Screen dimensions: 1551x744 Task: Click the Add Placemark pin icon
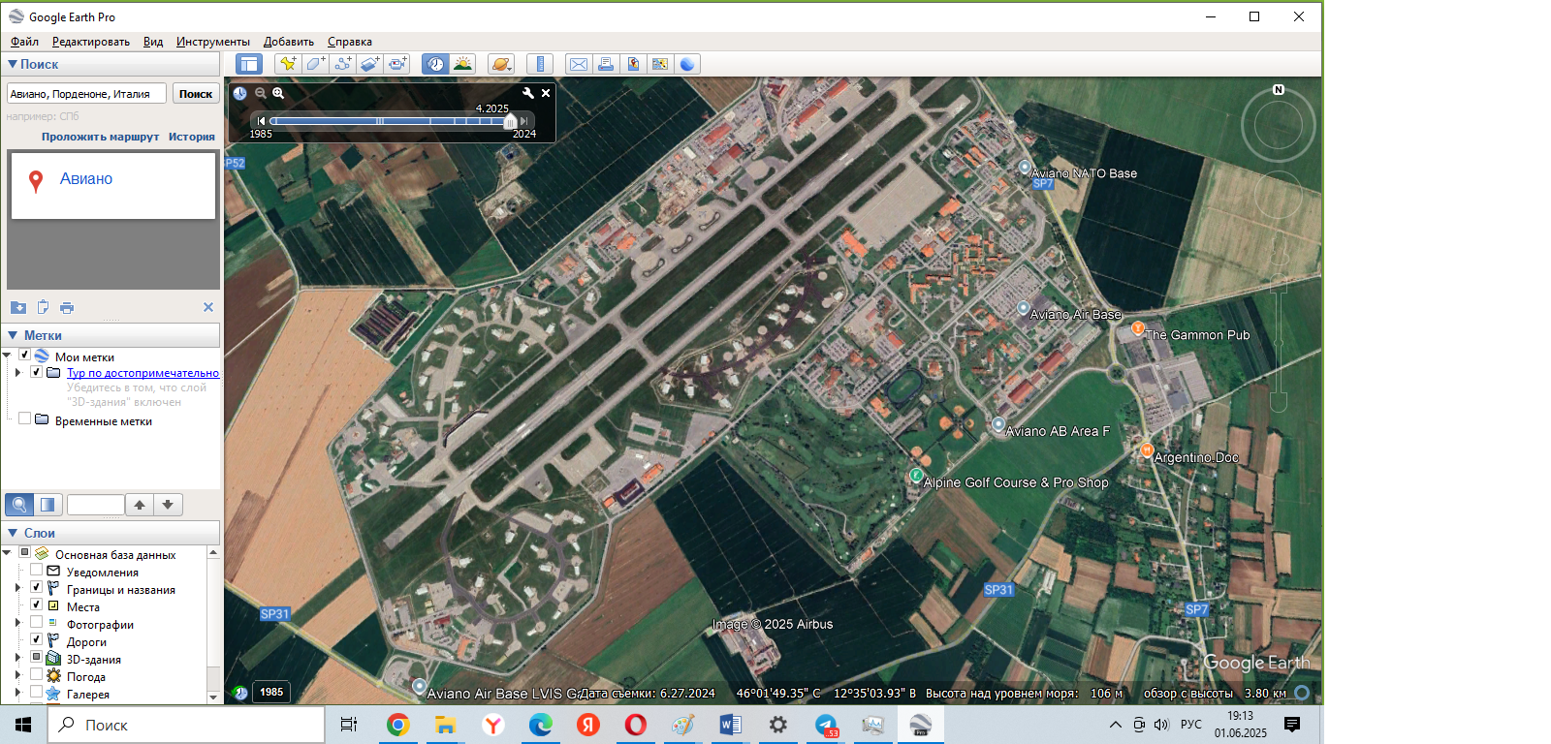[x=288, y=64]
